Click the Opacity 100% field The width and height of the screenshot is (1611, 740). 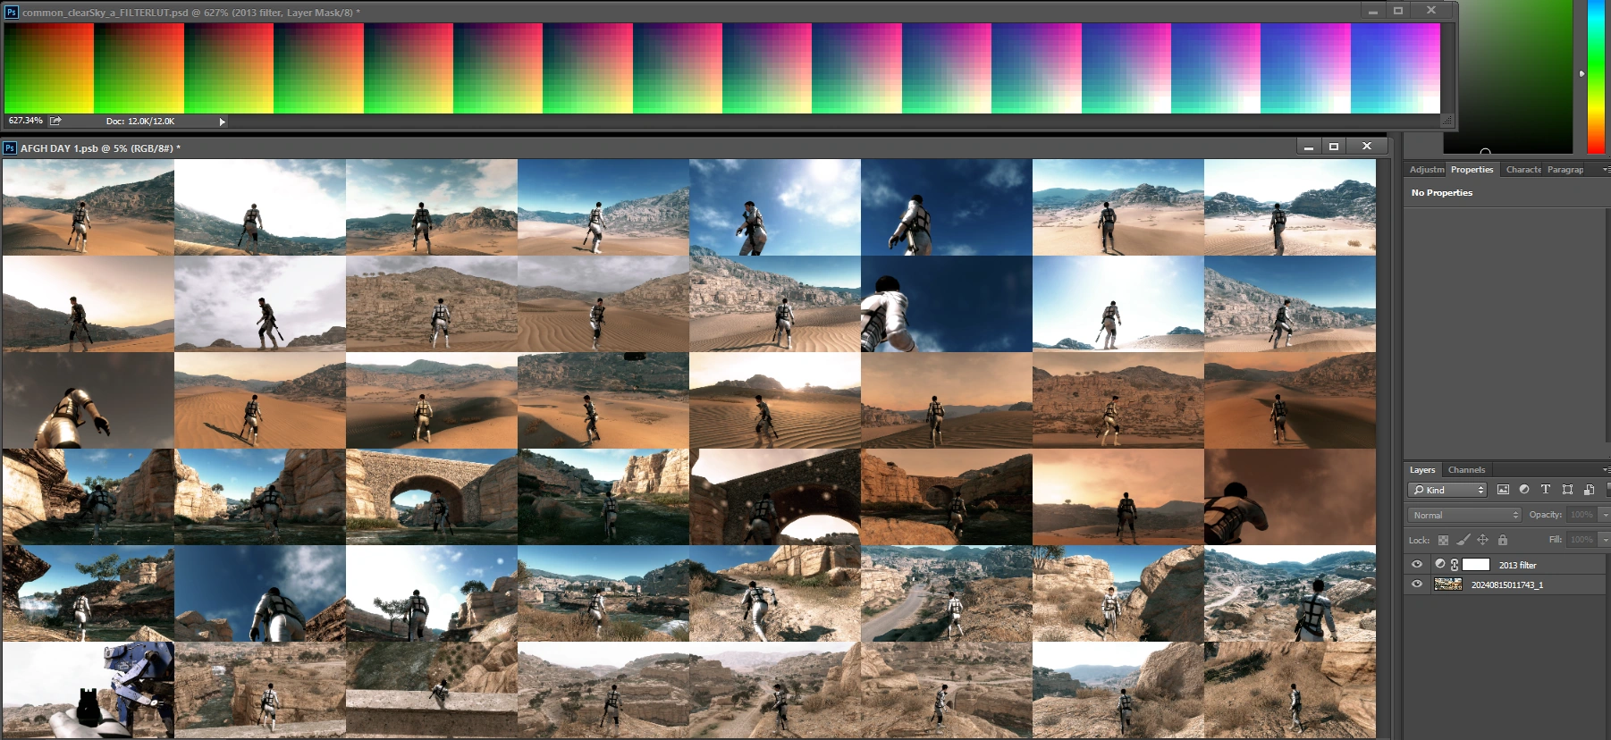pyautogui.click(x=1581, y=515)
